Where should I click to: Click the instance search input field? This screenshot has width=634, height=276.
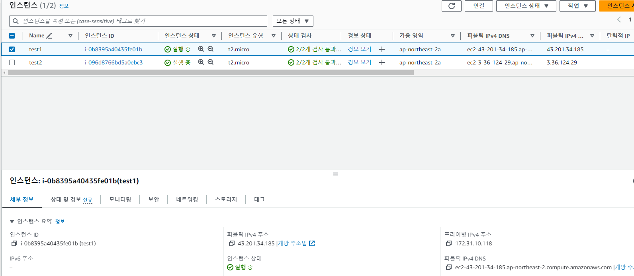[138, 21]
